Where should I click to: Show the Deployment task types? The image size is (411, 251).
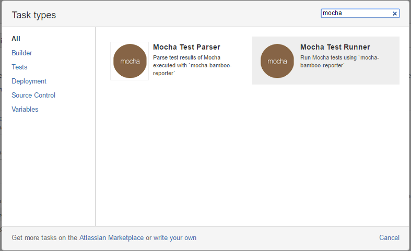(x=29, y=81)
